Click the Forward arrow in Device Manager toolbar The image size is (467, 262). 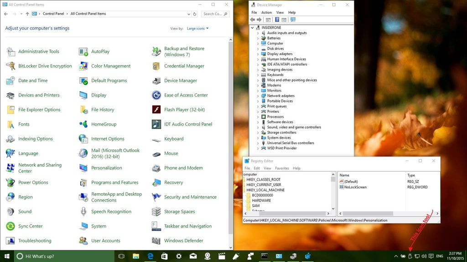259,19
